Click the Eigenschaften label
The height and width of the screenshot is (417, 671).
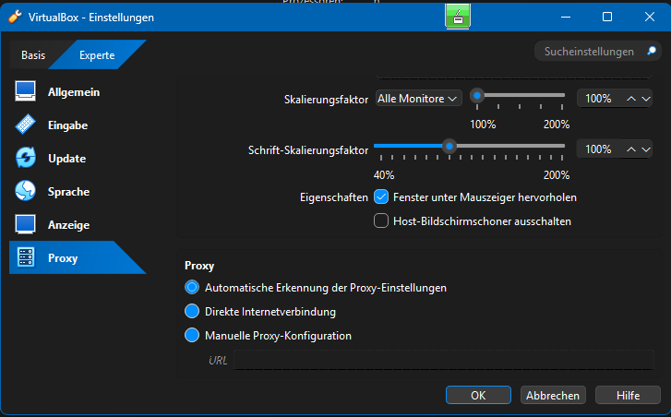click(x=334, y=197)
